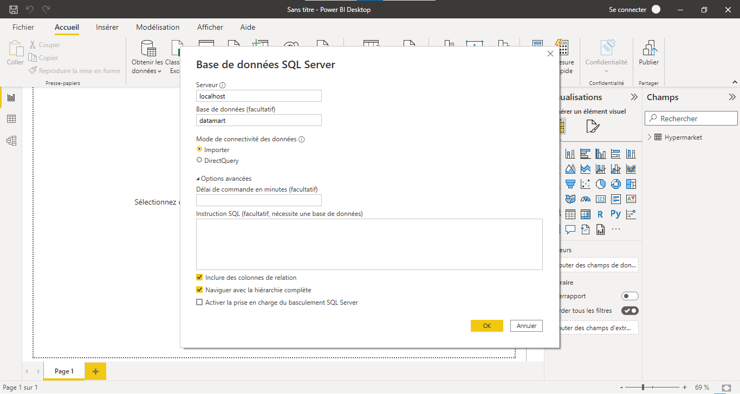
Task: Click info icon beside Mode de connectivité
Action: tap(302, 140)
